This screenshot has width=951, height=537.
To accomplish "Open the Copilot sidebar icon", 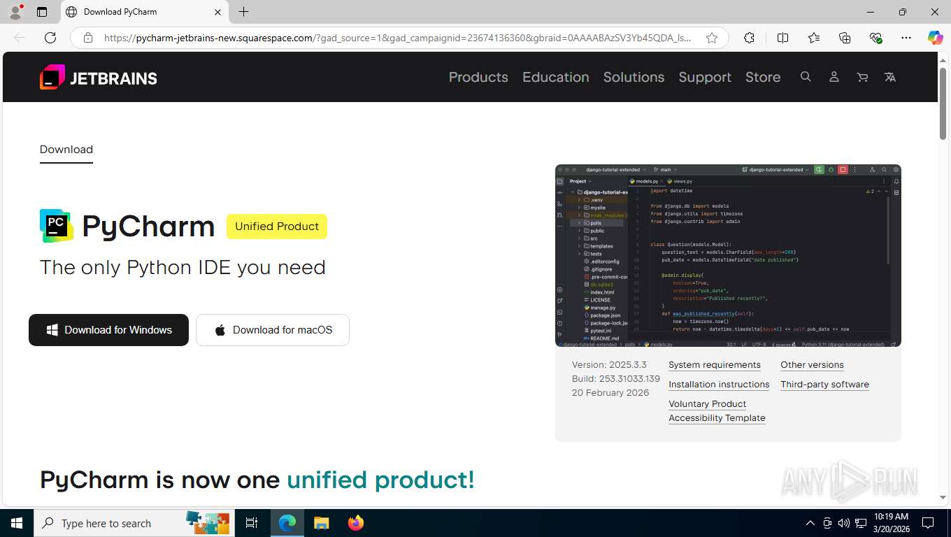I will (x=936, y=38).
